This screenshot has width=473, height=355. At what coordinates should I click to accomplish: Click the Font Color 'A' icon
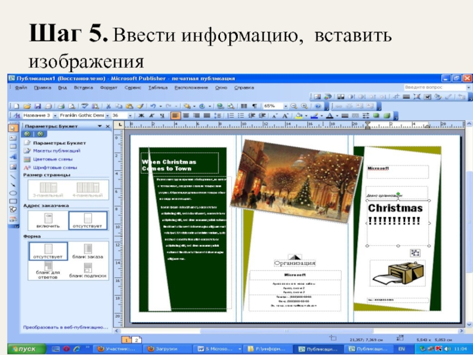[329, 115]
